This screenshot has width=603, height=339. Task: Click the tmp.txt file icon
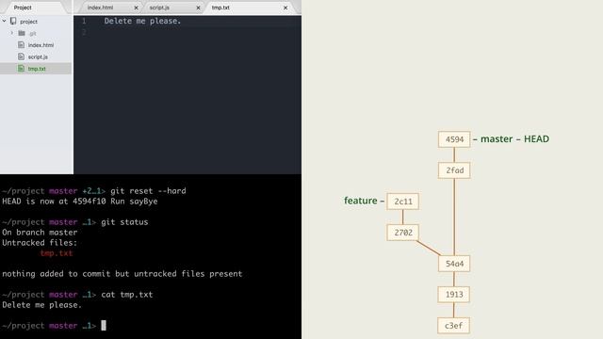[21, 69]
